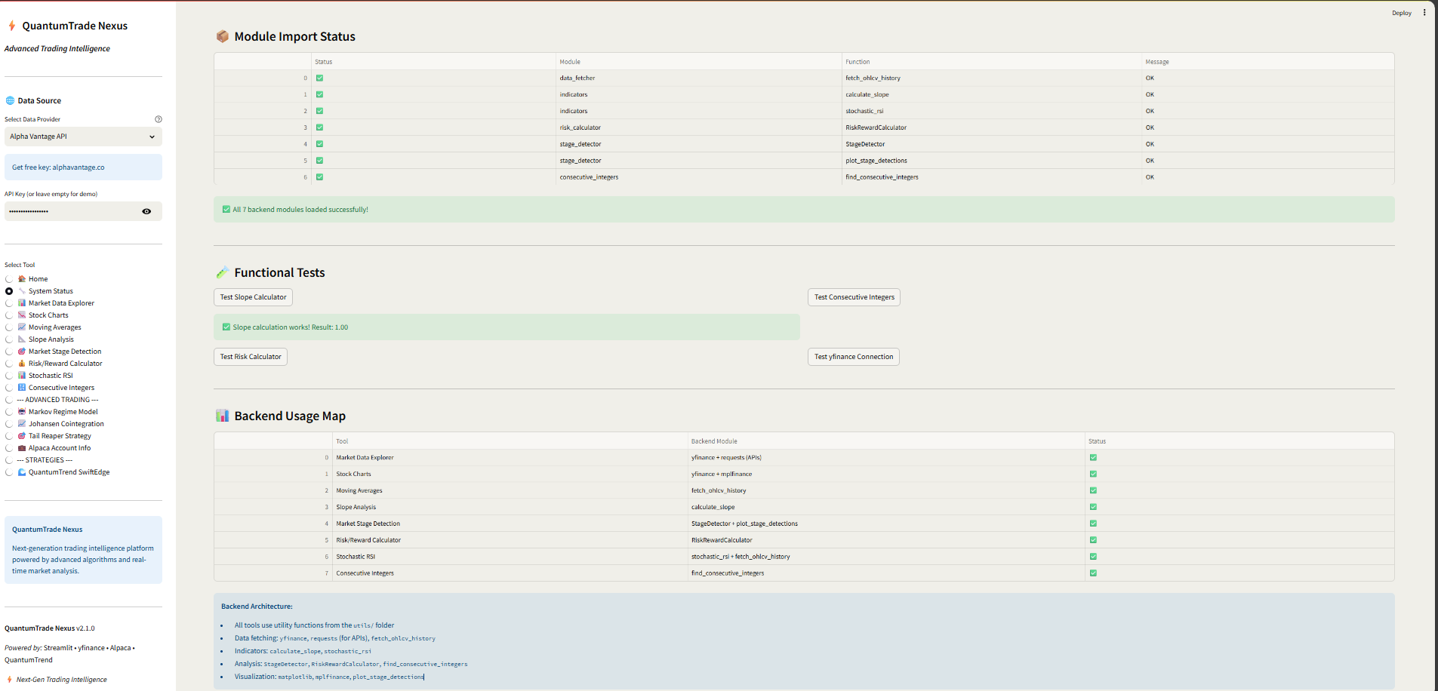1438x691 pixels.
Task: Click the globe icon next to Data Source
Action: pyautogui.click(x=10, y=100)
